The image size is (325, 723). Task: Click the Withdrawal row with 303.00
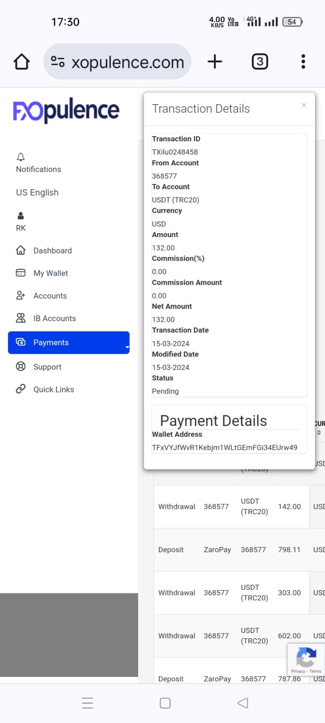point(239,593)
